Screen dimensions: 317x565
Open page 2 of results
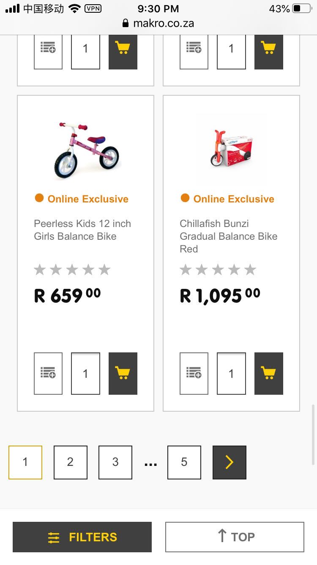70,462
